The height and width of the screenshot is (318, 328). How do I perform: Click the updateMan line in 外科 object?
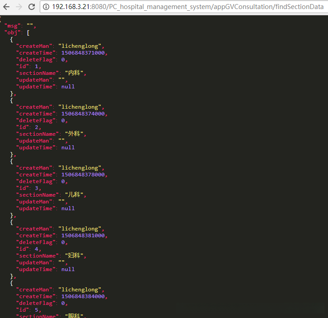(x=42, y=141)
